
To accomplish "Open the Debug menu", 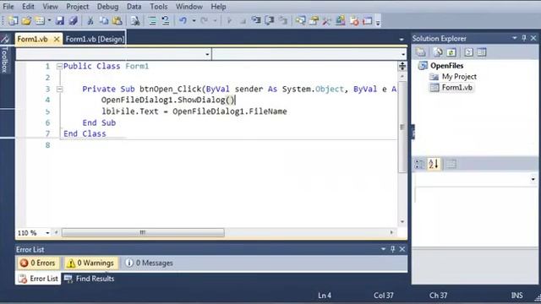I will click(x=107, y=7).
